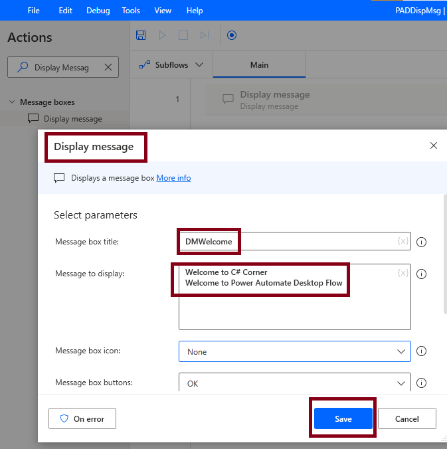447x449 pixels.
Task: Collapse the Message boxes group
Action: point(12,102)
